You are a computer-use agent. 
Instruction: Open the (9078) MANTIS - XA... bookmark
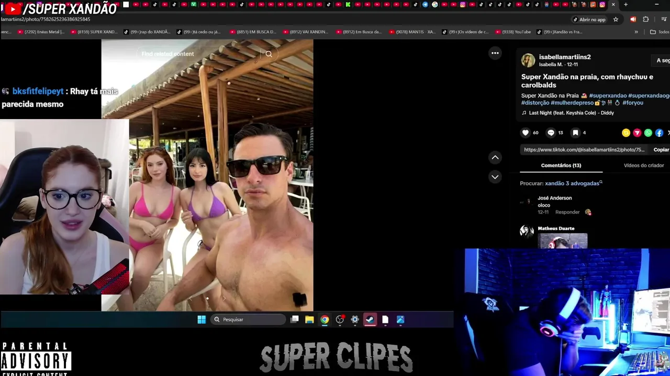point(412,32)
